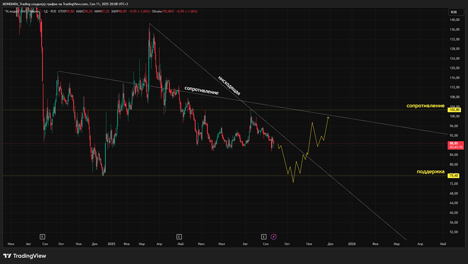
Task: Click the RUS exchange tag in the legend
Action: [53, 11]
